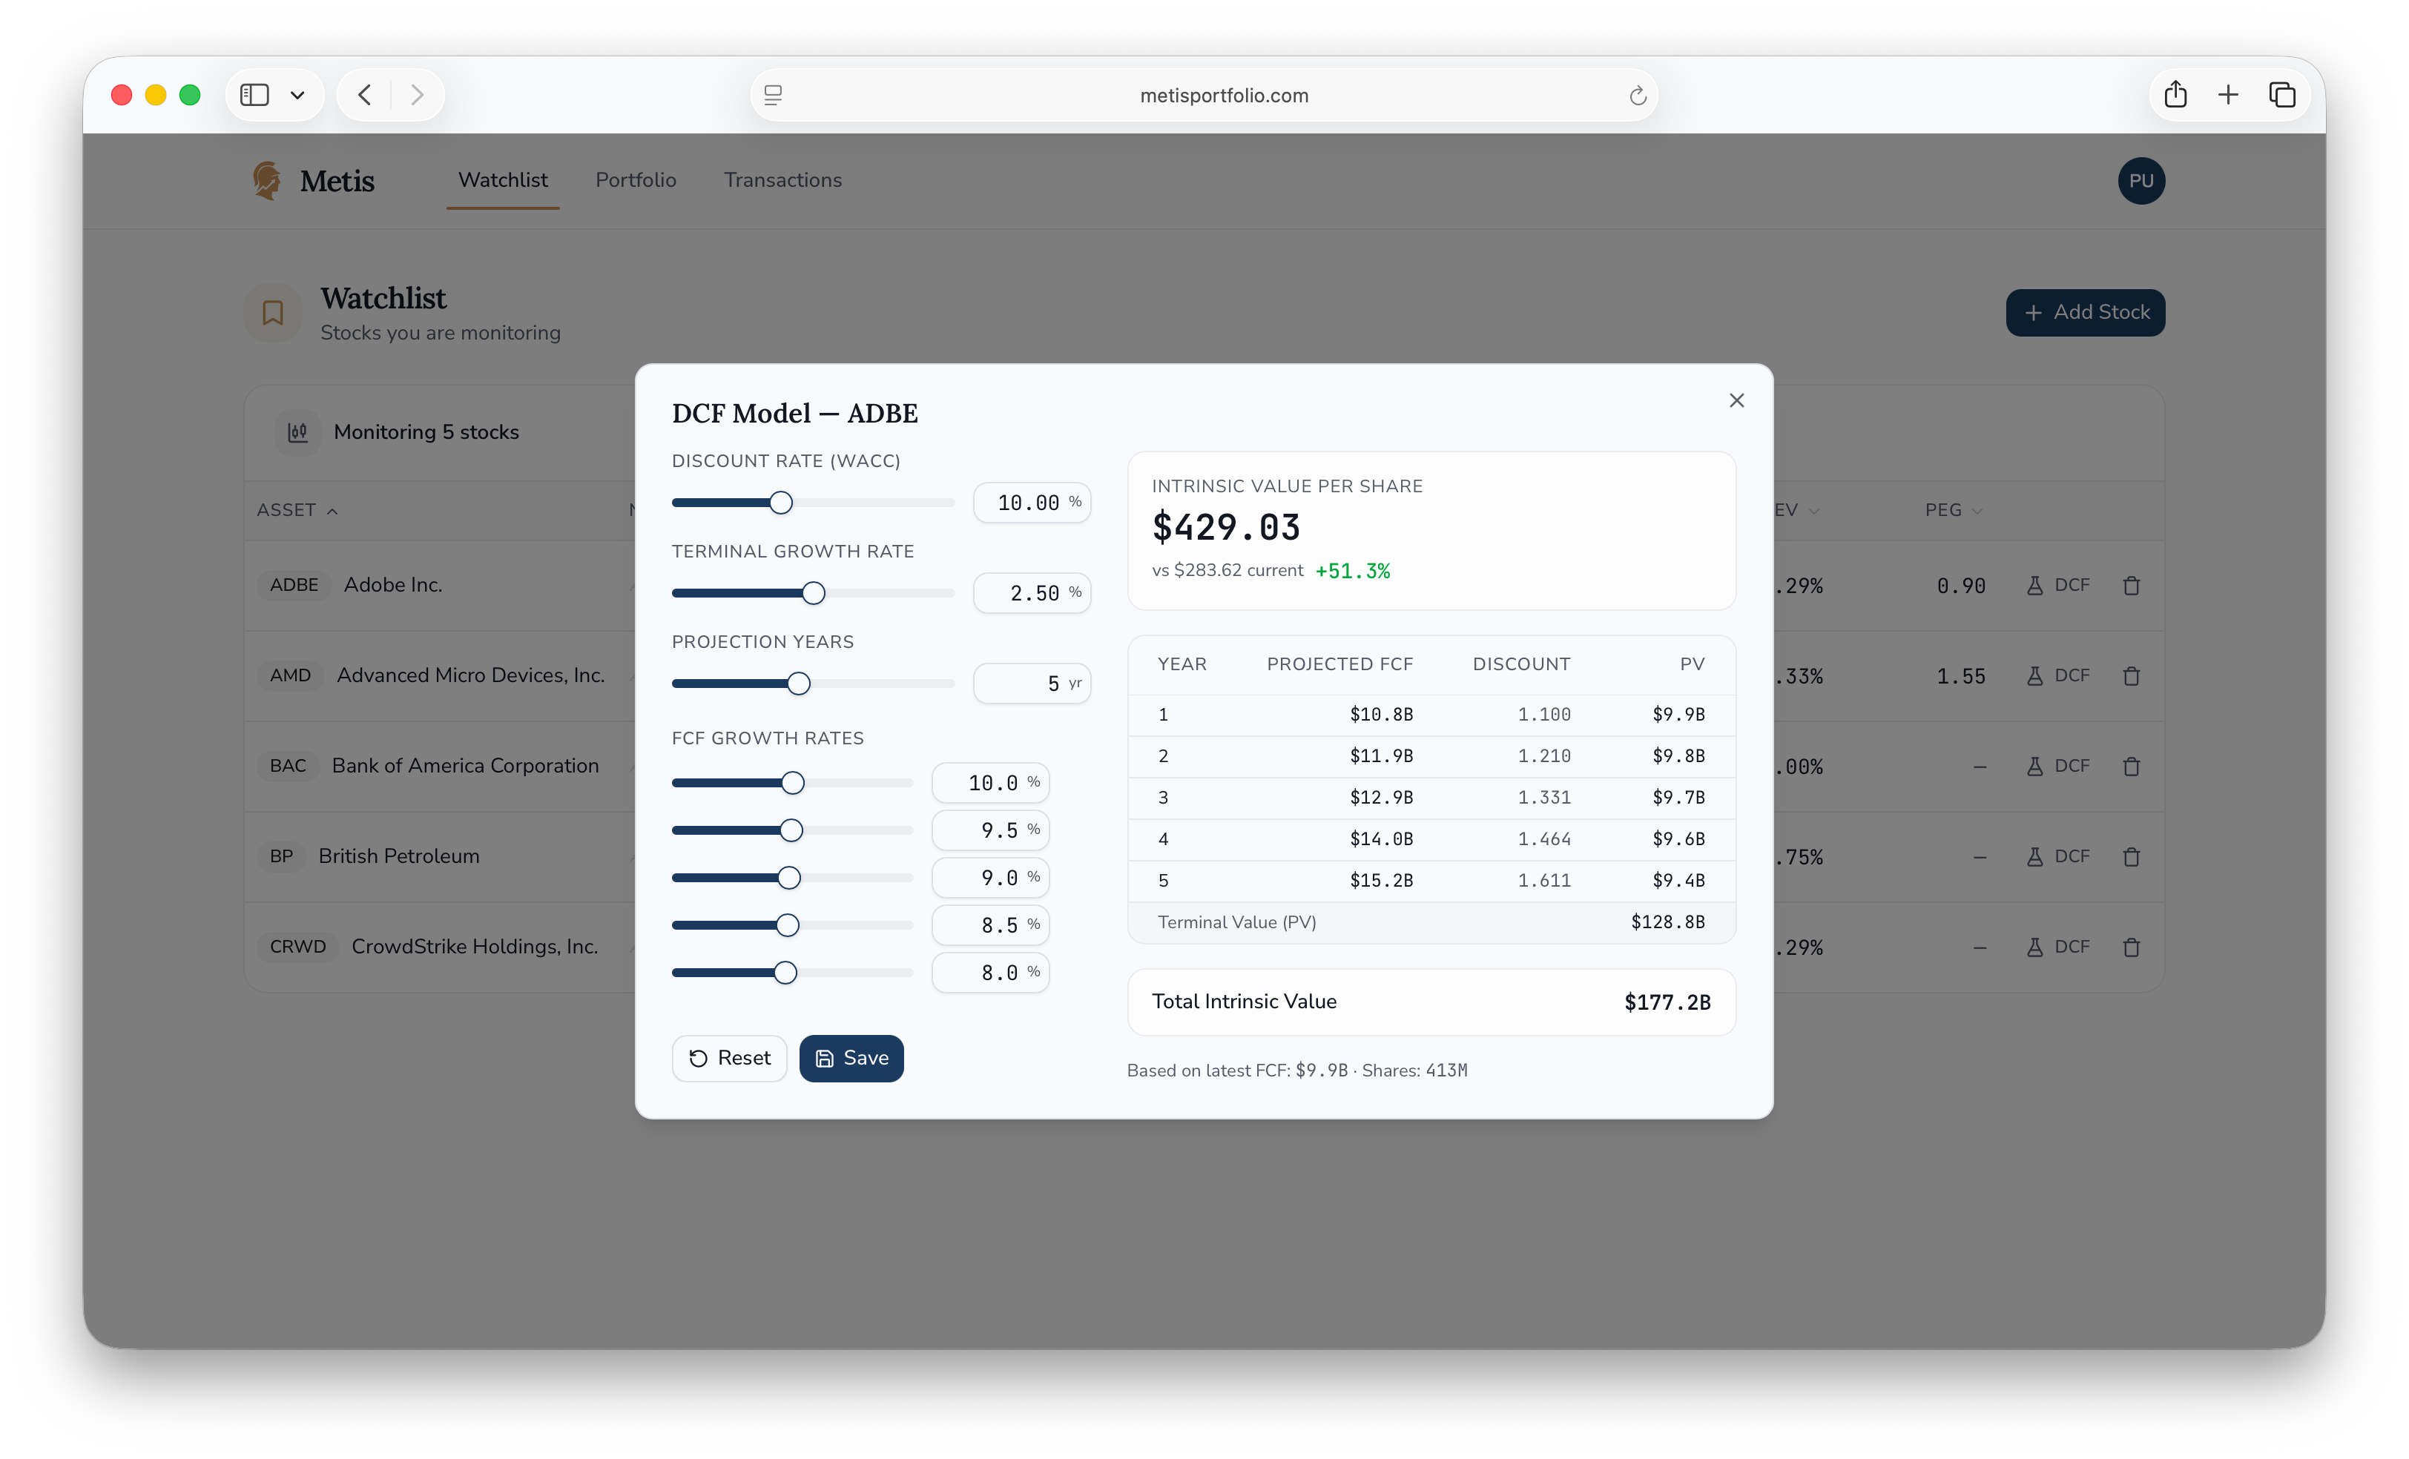Expand the sidebar dropdown chevron next to sidebar button
The height and width of the screenshot is (1459, 2409).
pos(299,94)
